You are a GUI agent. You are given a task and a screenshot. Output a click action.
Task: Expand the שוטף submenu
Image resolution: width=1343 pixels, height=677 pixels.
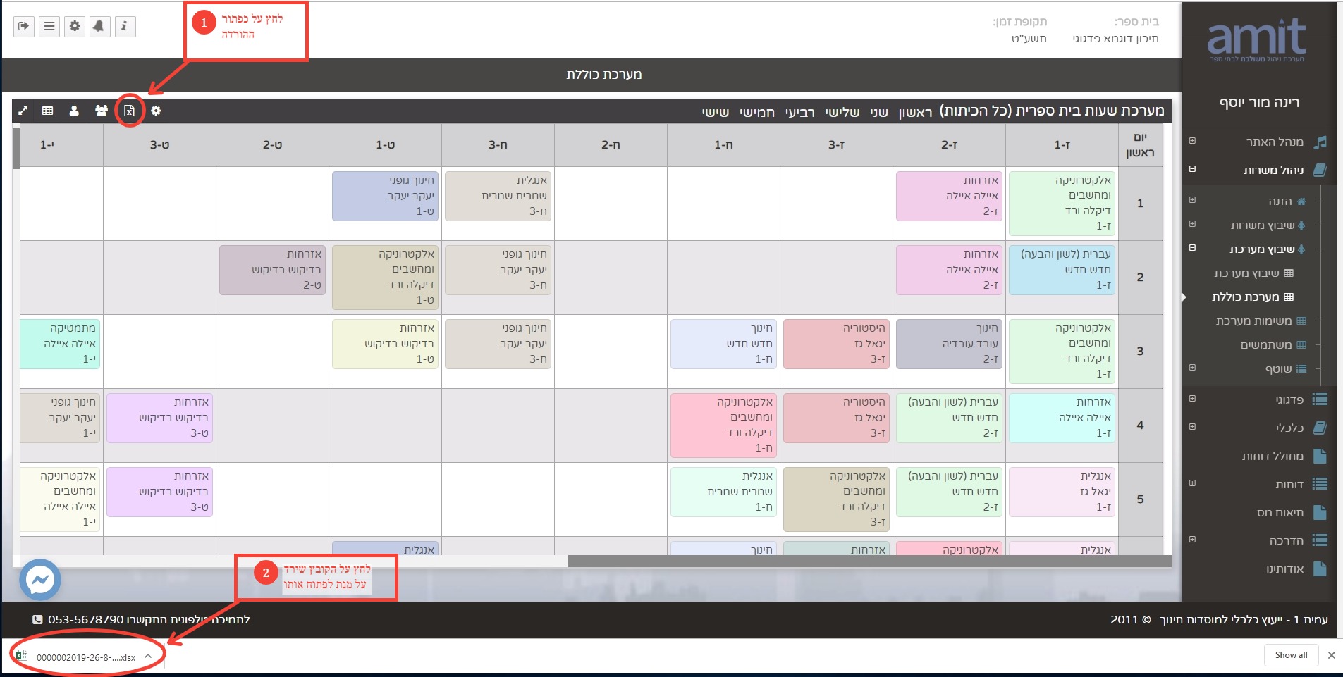(1192, 368)
